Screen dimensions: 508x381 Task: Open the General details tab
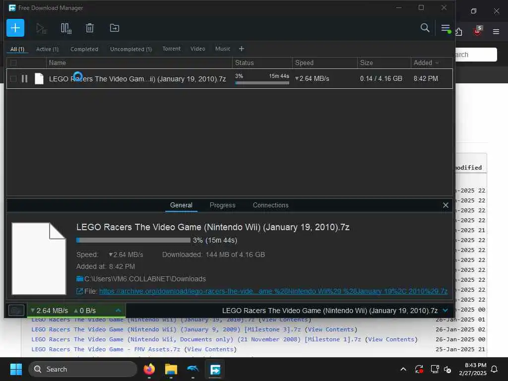tap(181, 205)
